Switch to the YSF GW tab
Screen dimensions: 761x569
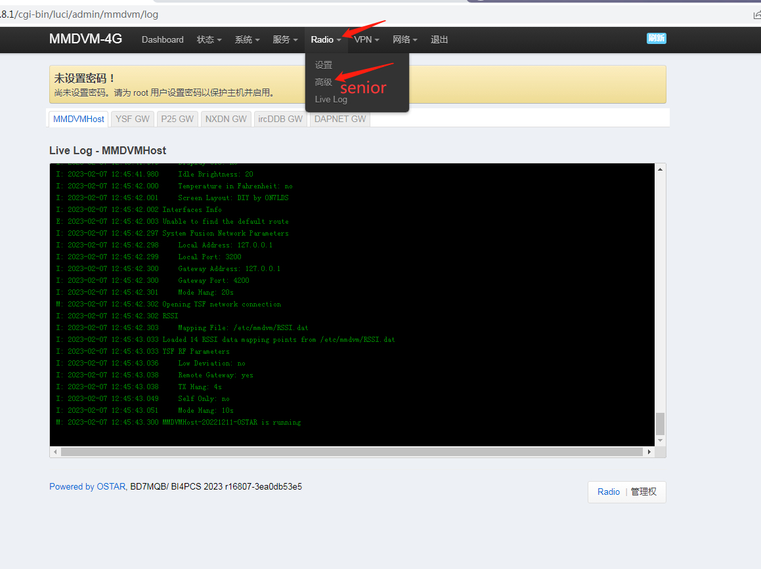pos(133,119)
